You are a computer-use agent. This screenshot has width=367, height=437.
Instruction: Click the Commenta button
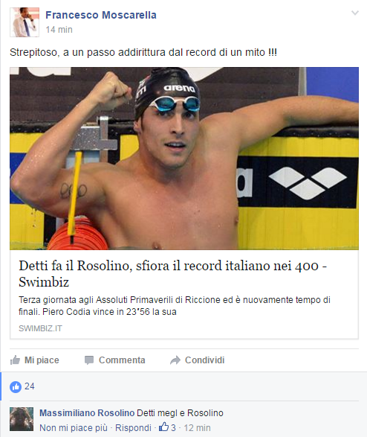coord(115,360)
